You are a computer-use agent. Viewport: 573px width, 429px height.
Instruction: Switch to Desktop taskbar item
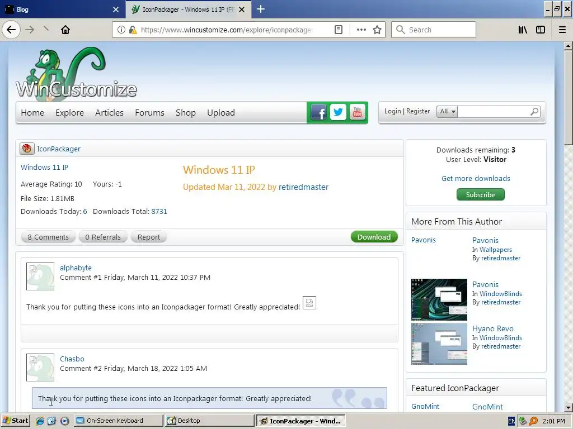pos(209,421)
